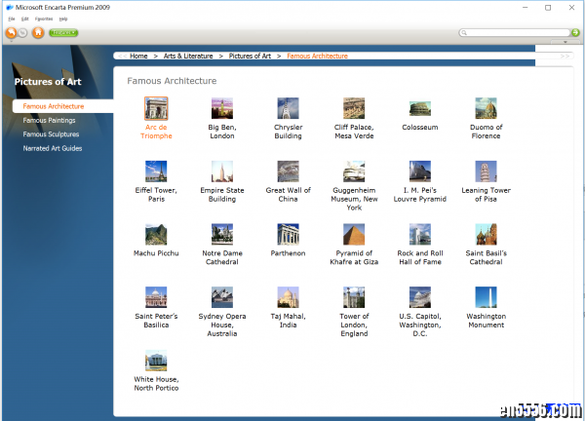Select the Taj Mahal, India thumbnail
The image size is (585, 421).
pyautogui.click(x=288, y=297)
